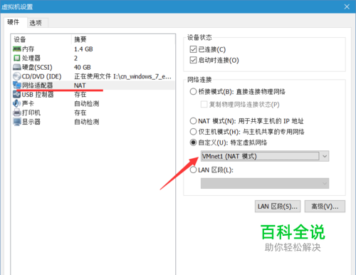Viewport: 356px width, 275px height.
Task: Click 存在 summary in the USB 控制器 row
Action: point(80,95)
